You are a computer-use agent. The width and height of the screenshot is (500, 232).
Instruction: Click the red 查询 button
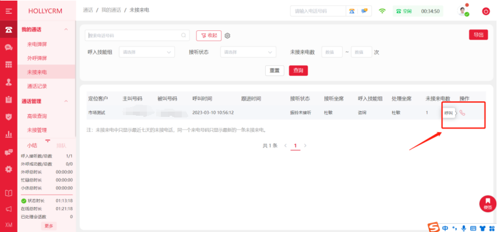pos(298,71)
